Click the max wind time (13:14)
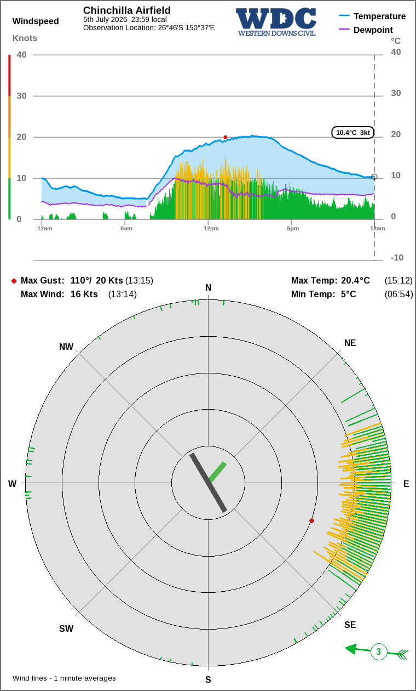This screenshot has height=691, width=416. tap(123, 294)
